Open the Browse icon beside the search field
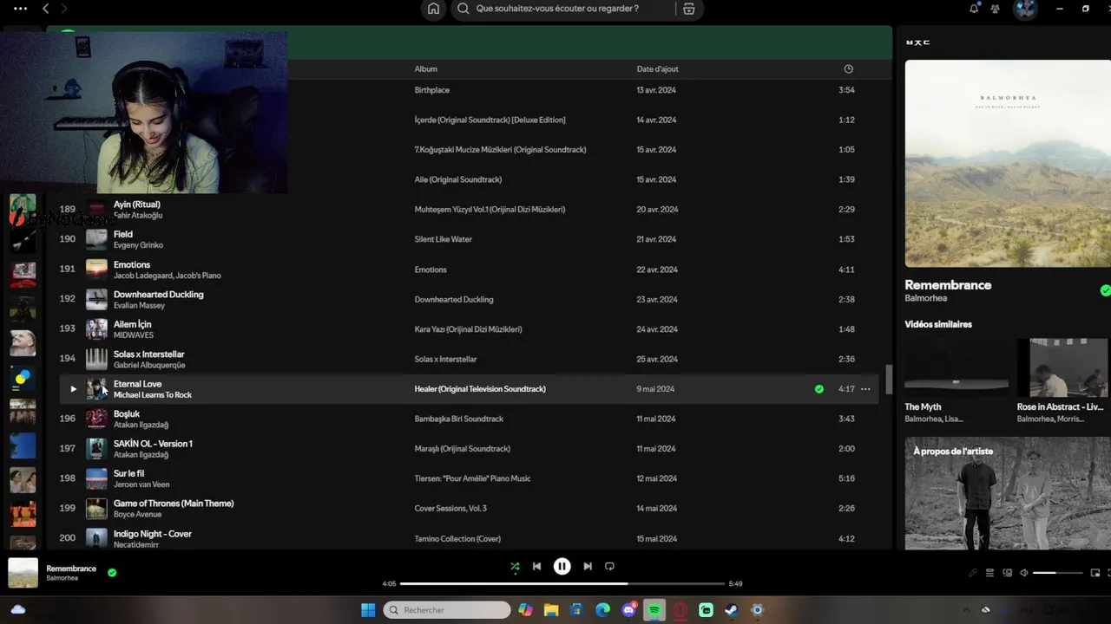1111x624 pixels. (x=688, y=9)
